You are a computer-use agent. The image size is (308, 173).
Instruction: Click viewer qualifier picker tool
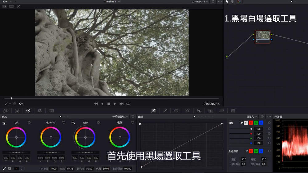(6, 104)
